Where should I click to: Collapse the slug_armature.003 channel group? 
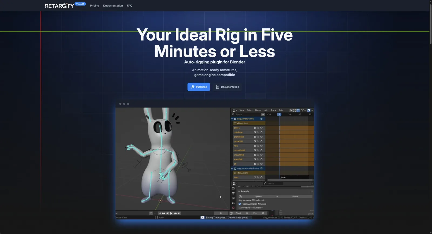point(232,119)
